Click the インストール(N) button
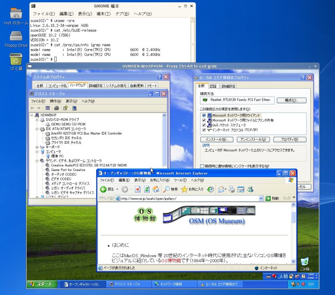 [217, 140]
